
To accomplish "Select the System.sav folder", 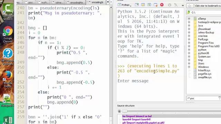I will coord(204,56).
